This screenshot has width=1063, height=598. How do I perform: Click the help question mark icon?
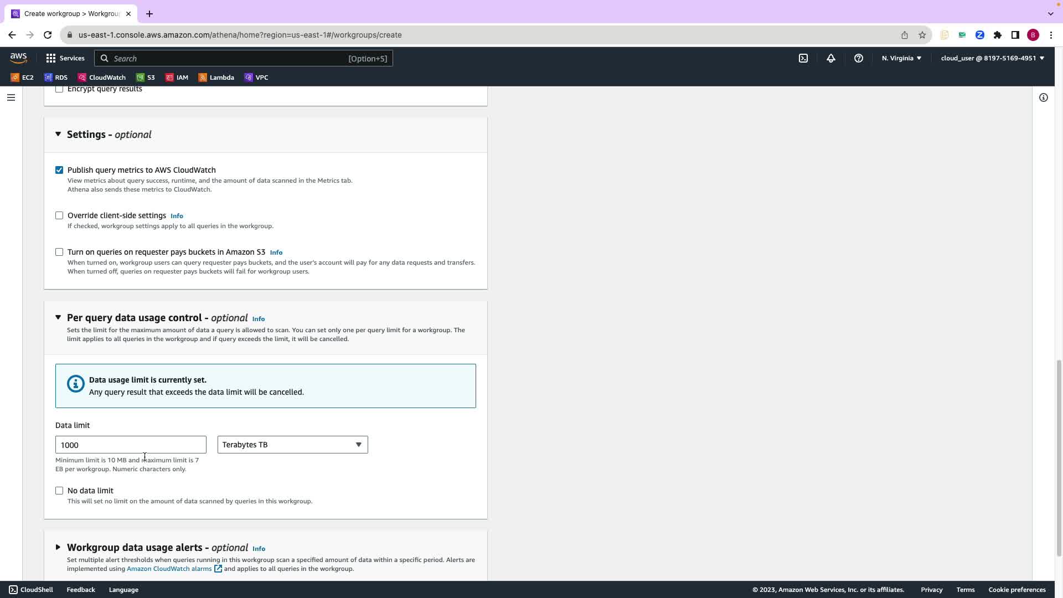[859, 58]
